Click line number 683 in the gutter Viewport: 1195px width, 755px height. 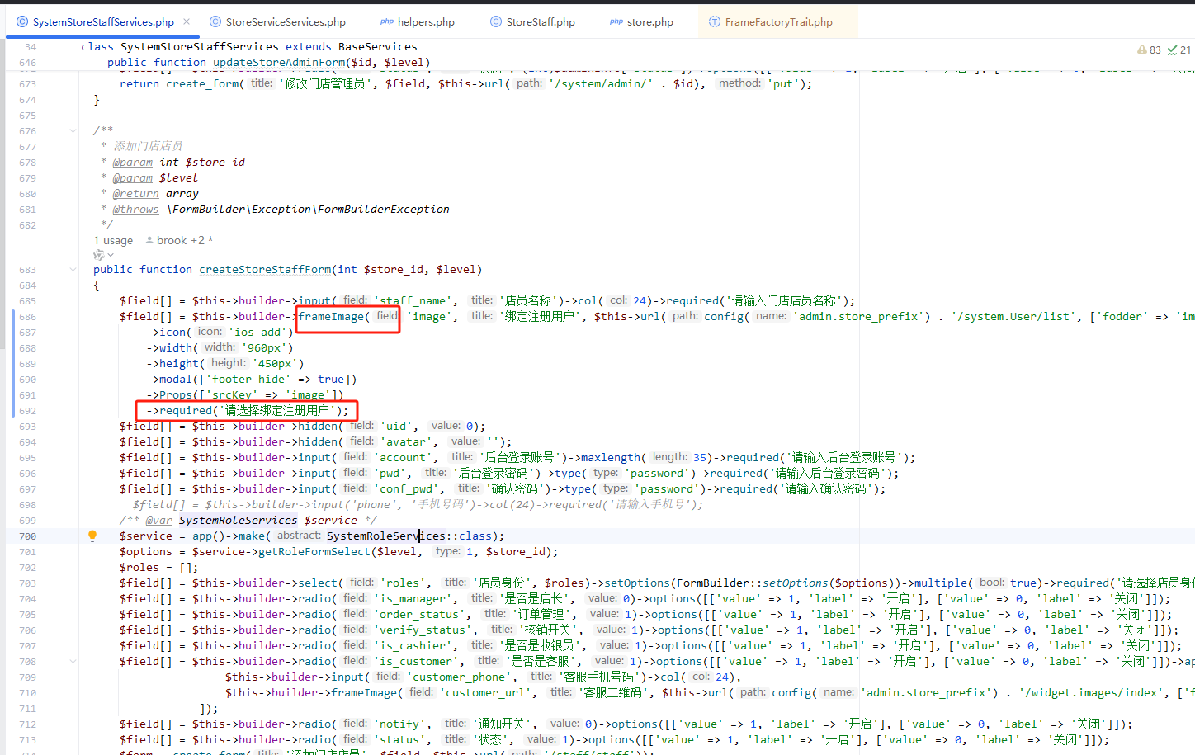coord(28,270)
